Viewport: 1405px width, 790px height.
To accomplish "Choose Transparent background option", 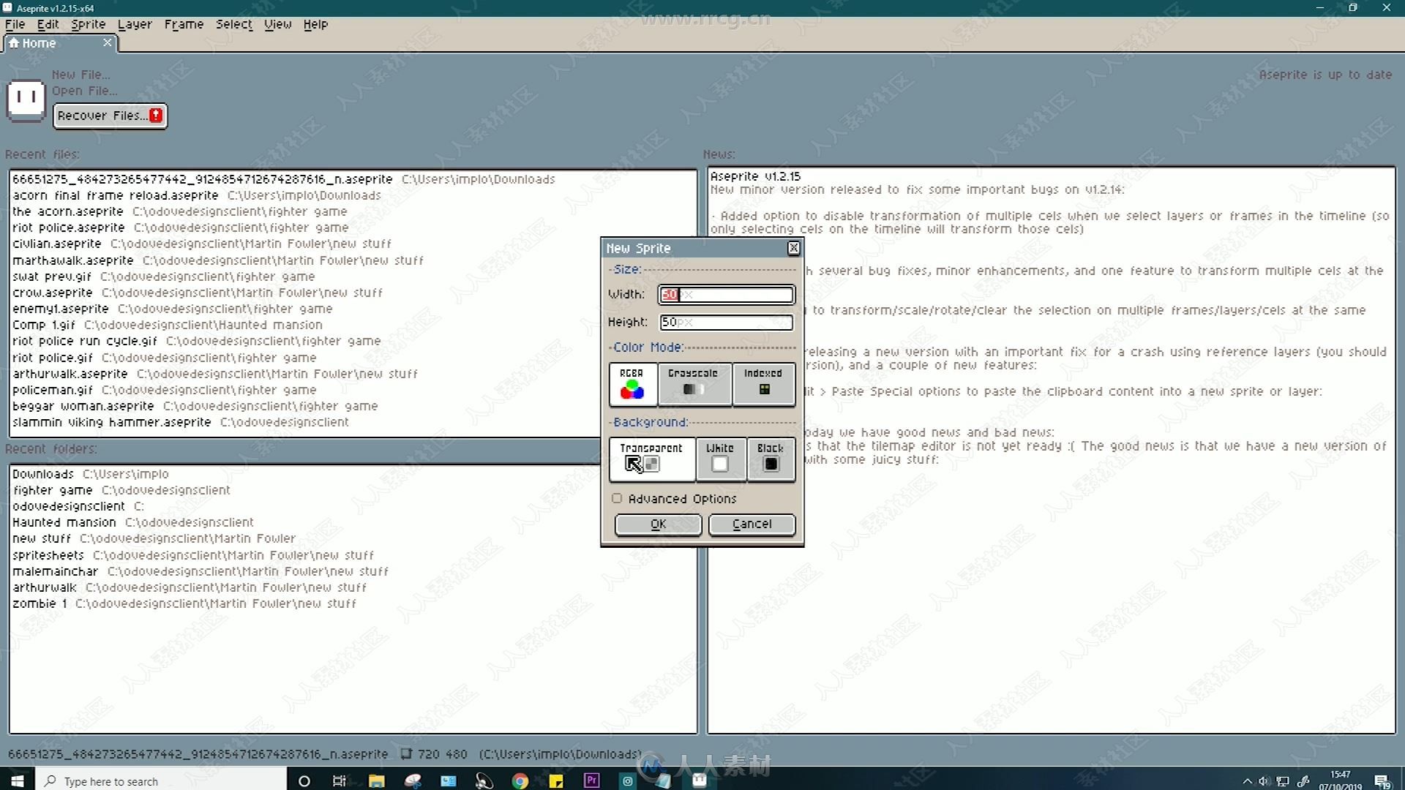I will click(651, 459).
